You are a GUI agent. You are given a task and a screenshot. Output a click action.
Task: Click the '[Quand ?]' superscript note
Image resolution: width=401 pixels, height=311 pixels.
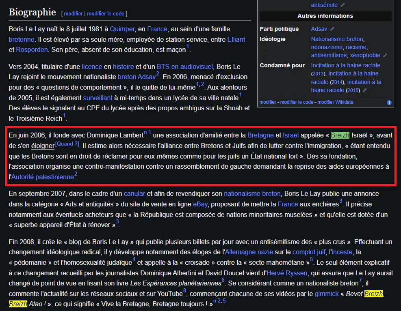click(67, 144)
